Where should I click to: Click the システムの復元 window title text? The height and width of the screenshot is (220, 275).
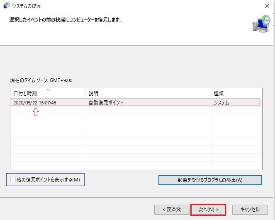click(x=27, y=6)
